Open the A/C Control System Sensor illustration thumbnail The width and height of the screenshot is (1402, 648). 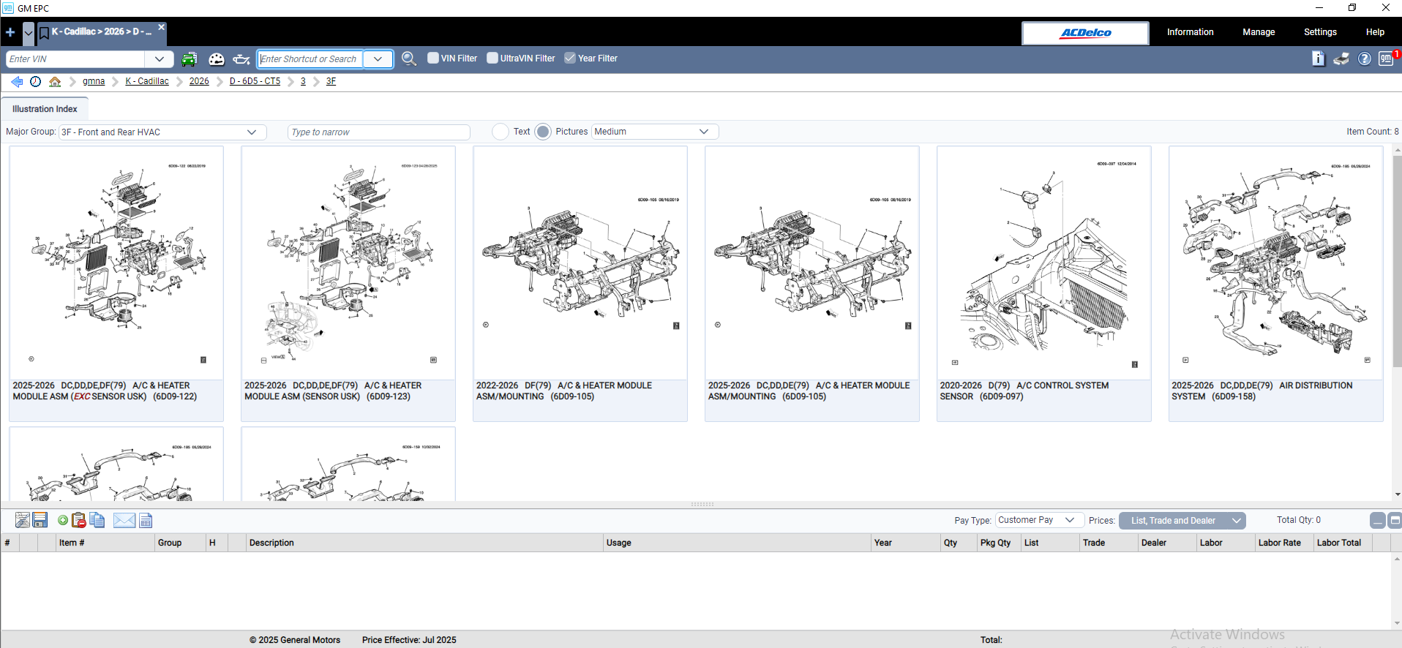(1043, 263)
